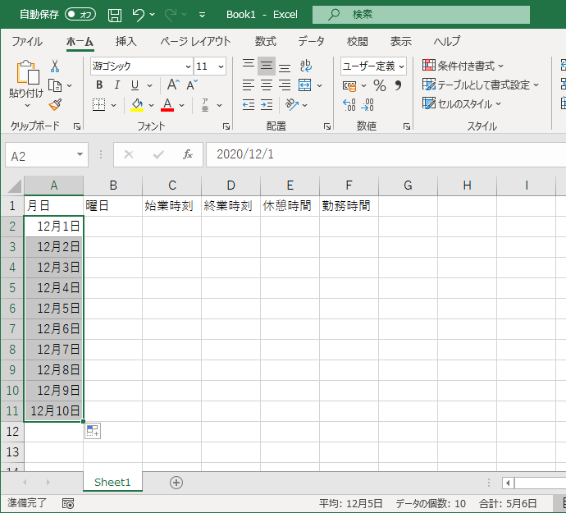Click the Increase Decimal icon
Image resolution: width=566 pixels, height=513 pixels.
click(349, 105)
